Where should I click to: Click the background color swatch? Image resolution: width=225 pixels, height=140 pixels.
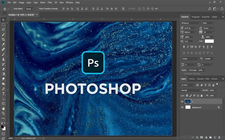(5, 129)
